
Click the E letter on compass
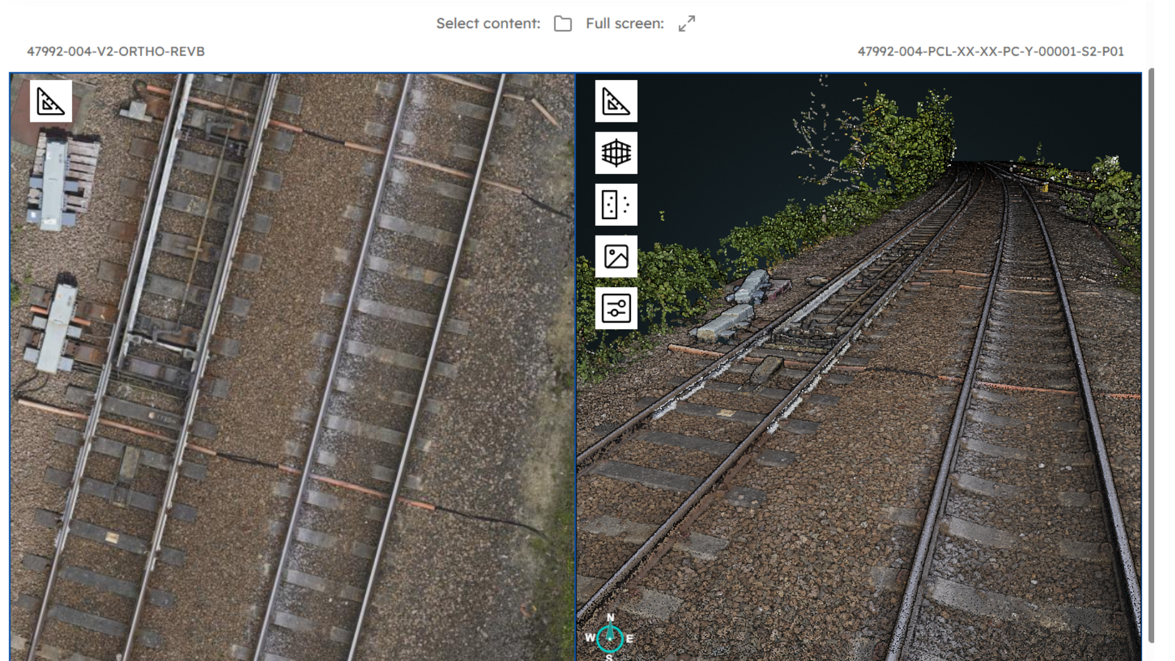[629, 638]
